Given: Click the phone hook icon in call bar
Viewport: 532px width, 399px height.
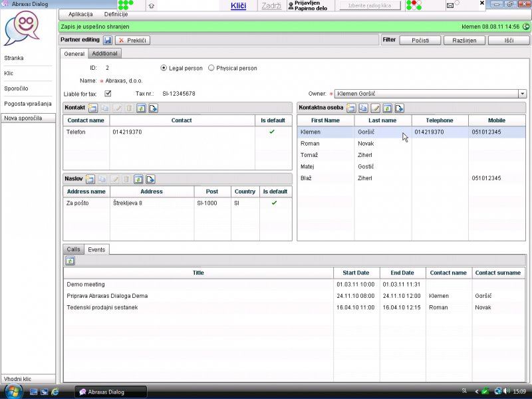Looking at the screenshot, I should (152, 6).
